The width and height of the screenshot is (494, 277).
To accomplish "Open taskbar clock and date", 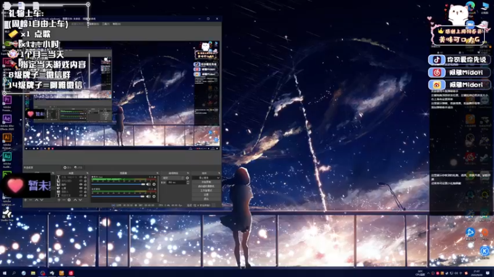I will (477, 273).
